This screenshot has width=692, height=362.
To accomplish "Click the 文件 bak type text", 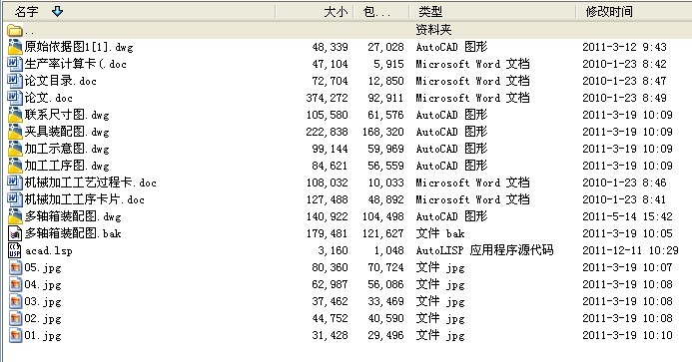I will point(440,233).
